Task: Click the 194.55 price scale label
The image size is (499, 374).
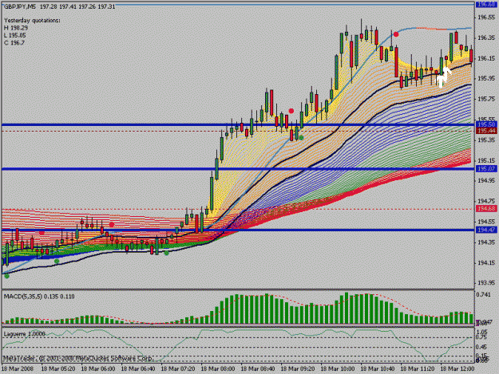Action: pyautogui.click(x=486, y=222)
